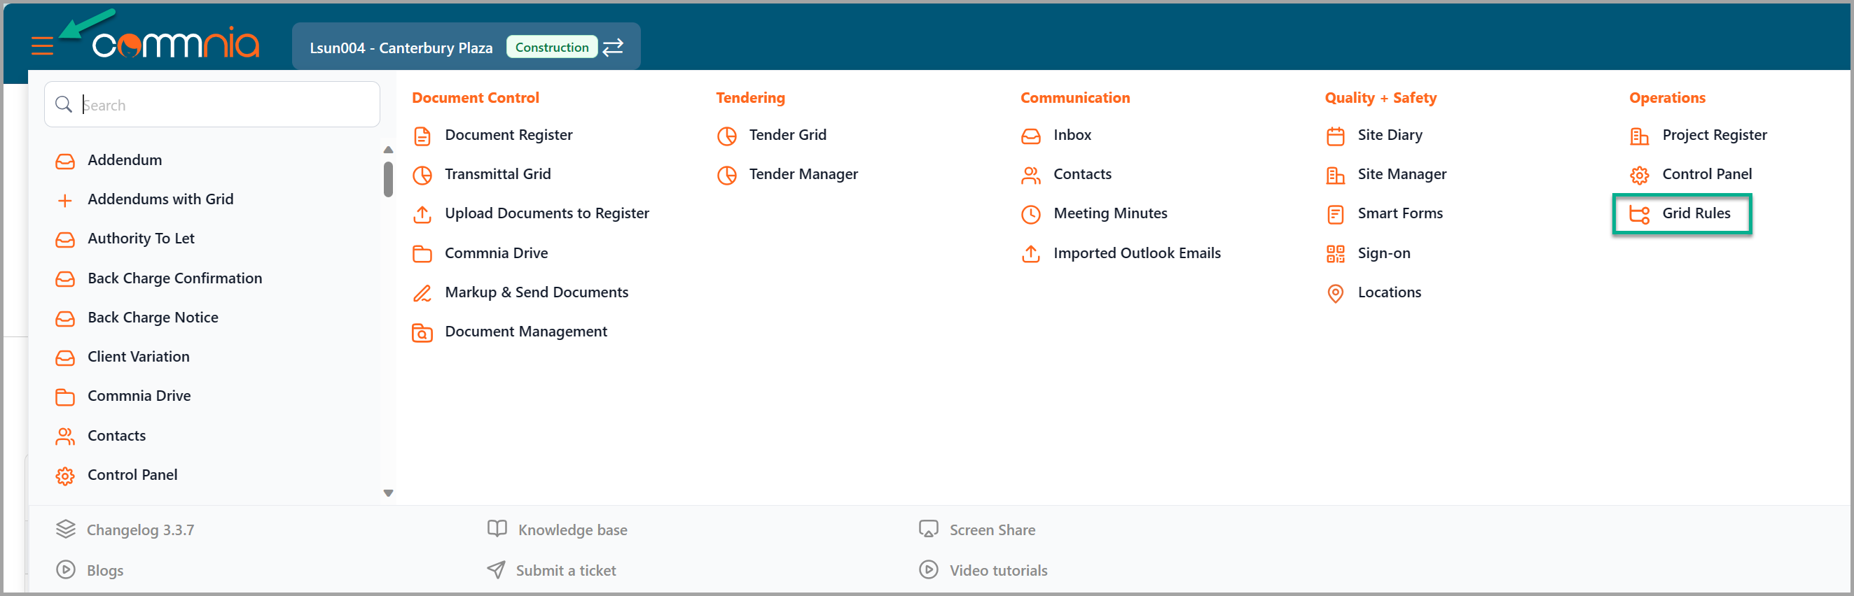Click the Markup & Send Documents pencil icon
This screenshot has width=1854, height=596.
(422, 293)
